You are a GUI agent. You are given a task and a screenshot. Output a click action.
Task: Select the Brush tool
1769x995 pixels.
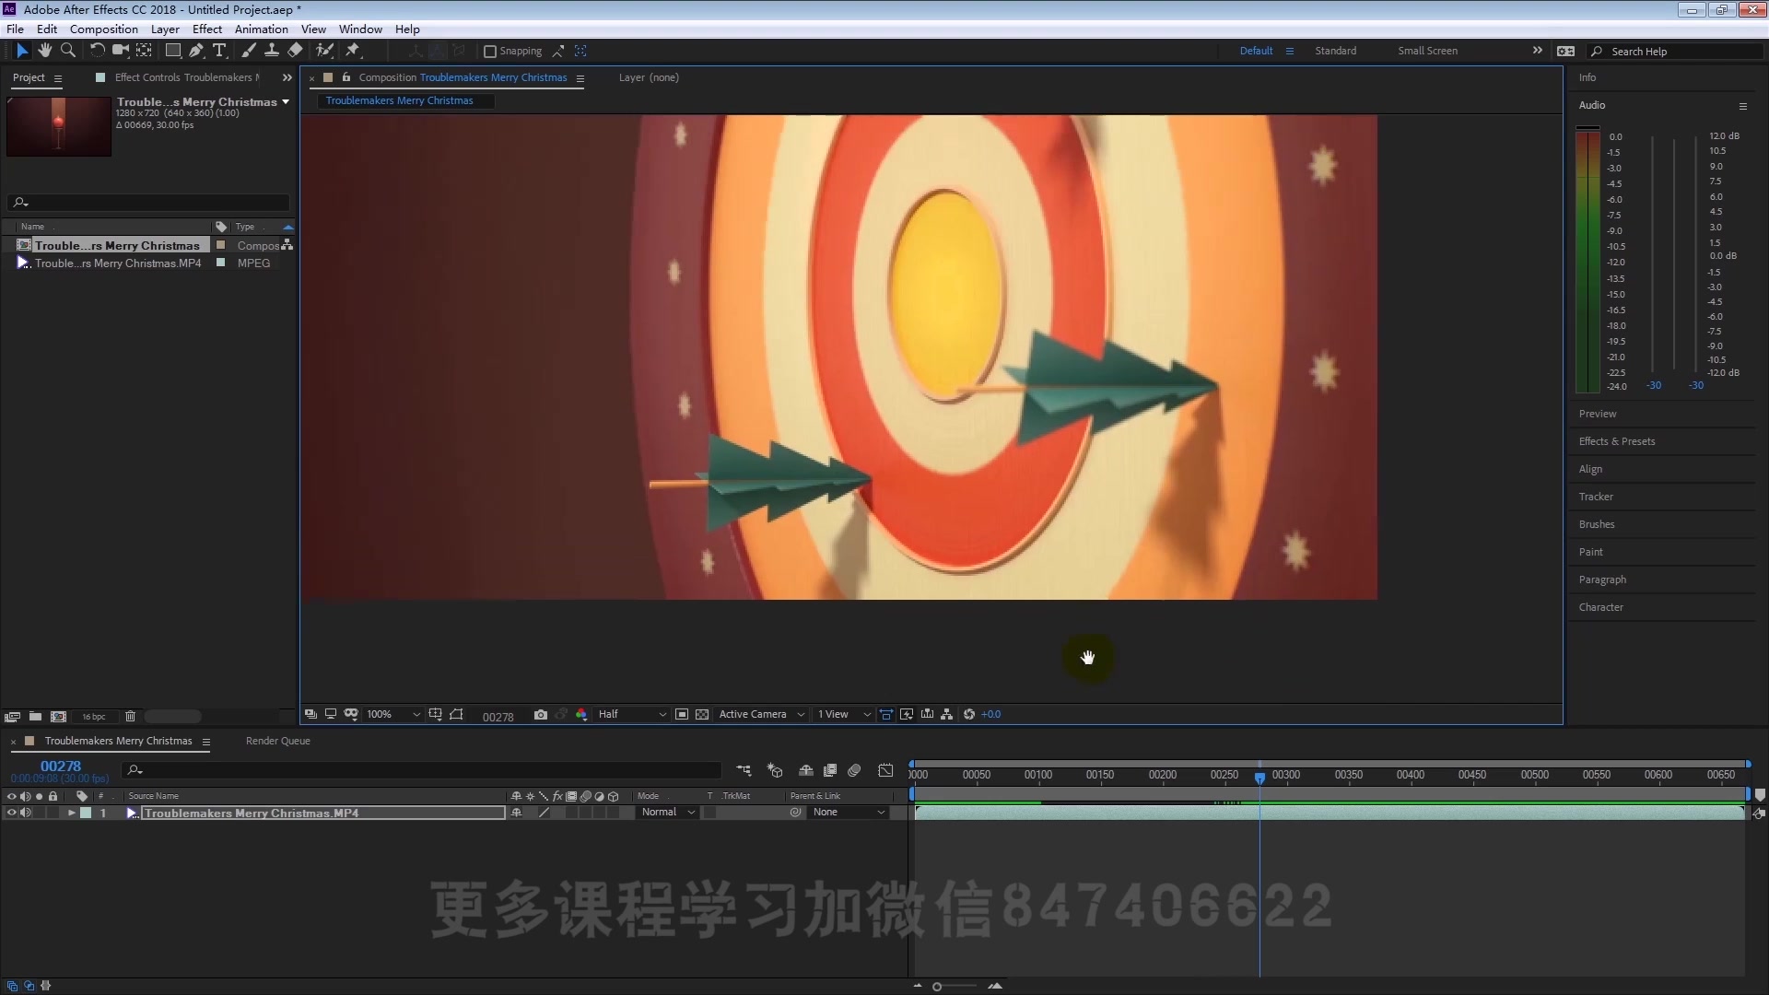pos(248,51)
